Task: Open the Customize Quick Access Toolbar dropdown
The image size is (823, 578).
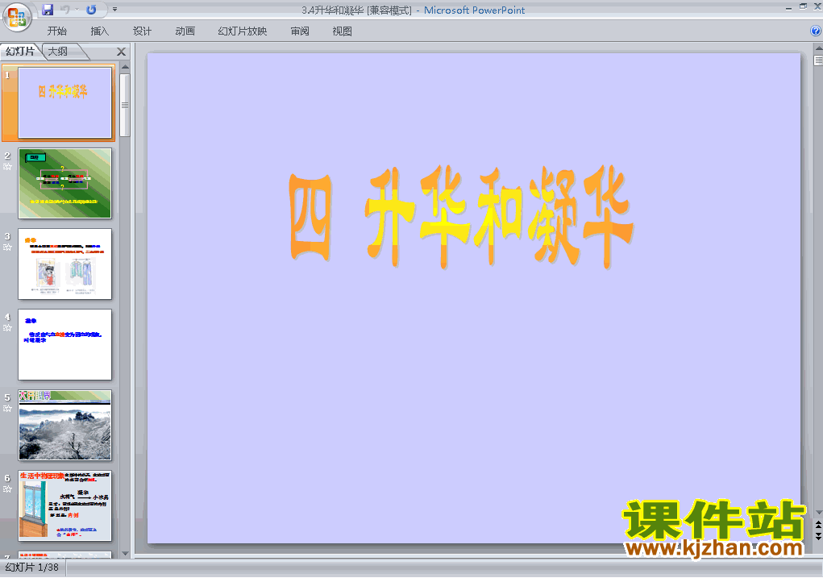Action: coord(115,10)
